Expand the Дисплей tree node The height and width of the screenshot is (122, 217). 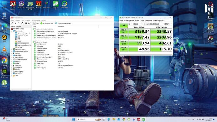click(x=12, y=55)
